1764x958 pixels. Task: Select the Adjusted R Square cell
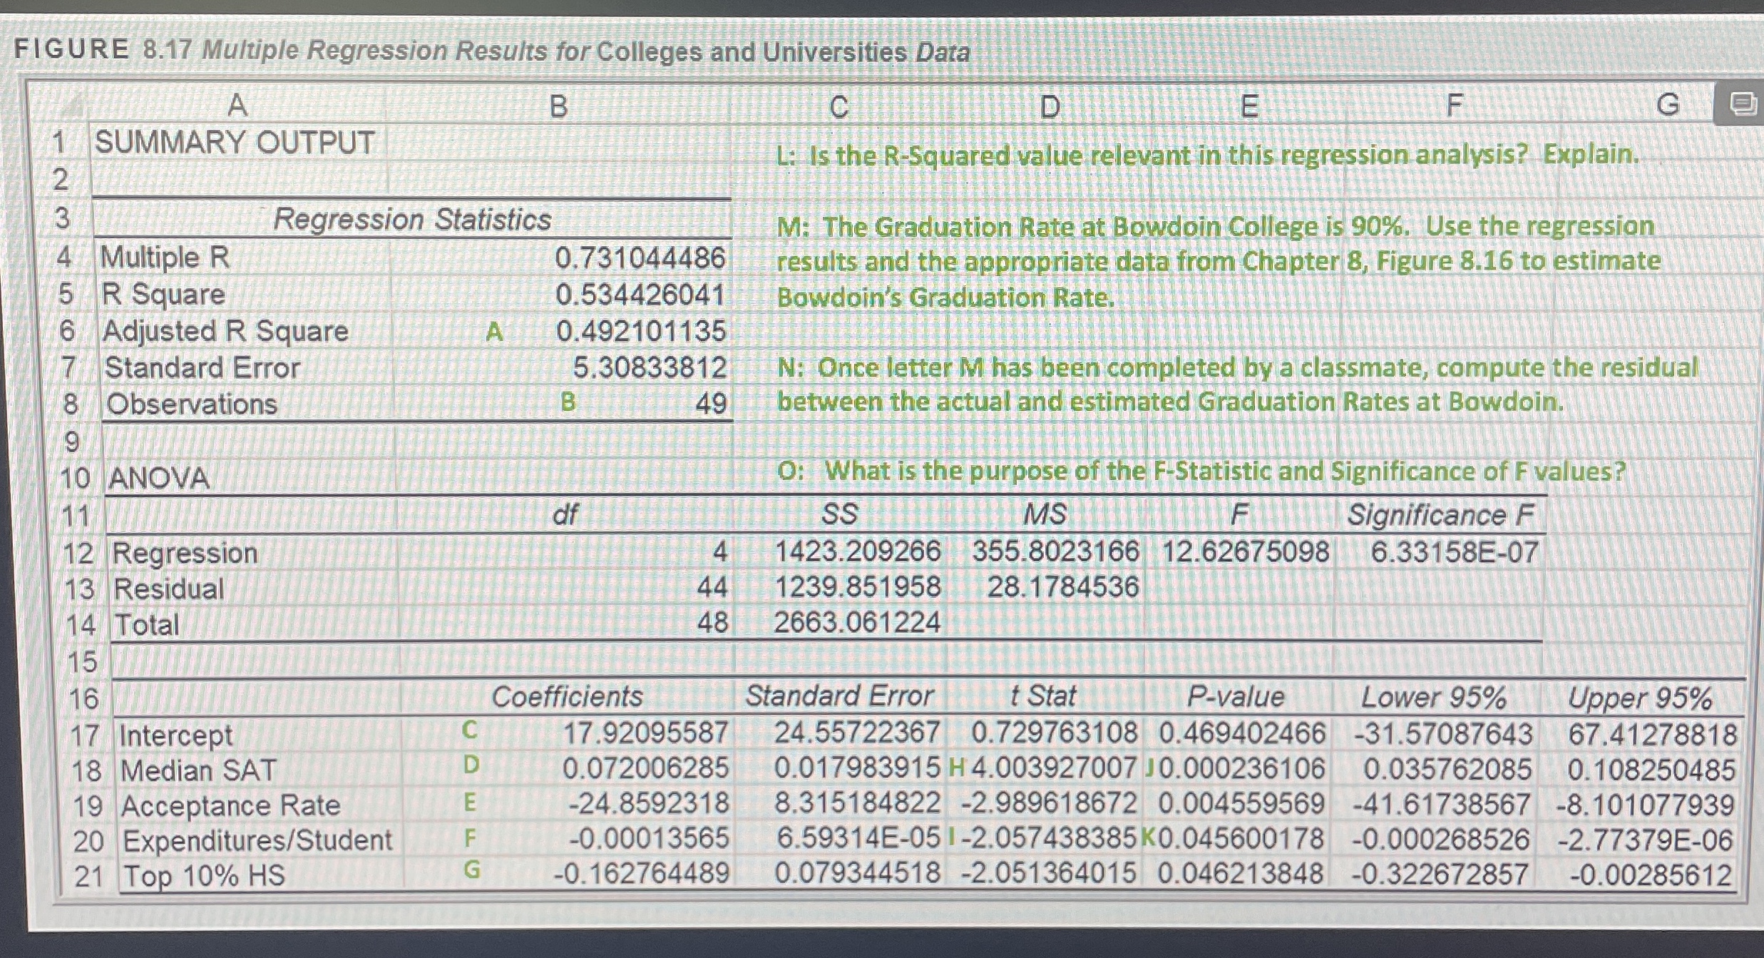click(225, 331)
